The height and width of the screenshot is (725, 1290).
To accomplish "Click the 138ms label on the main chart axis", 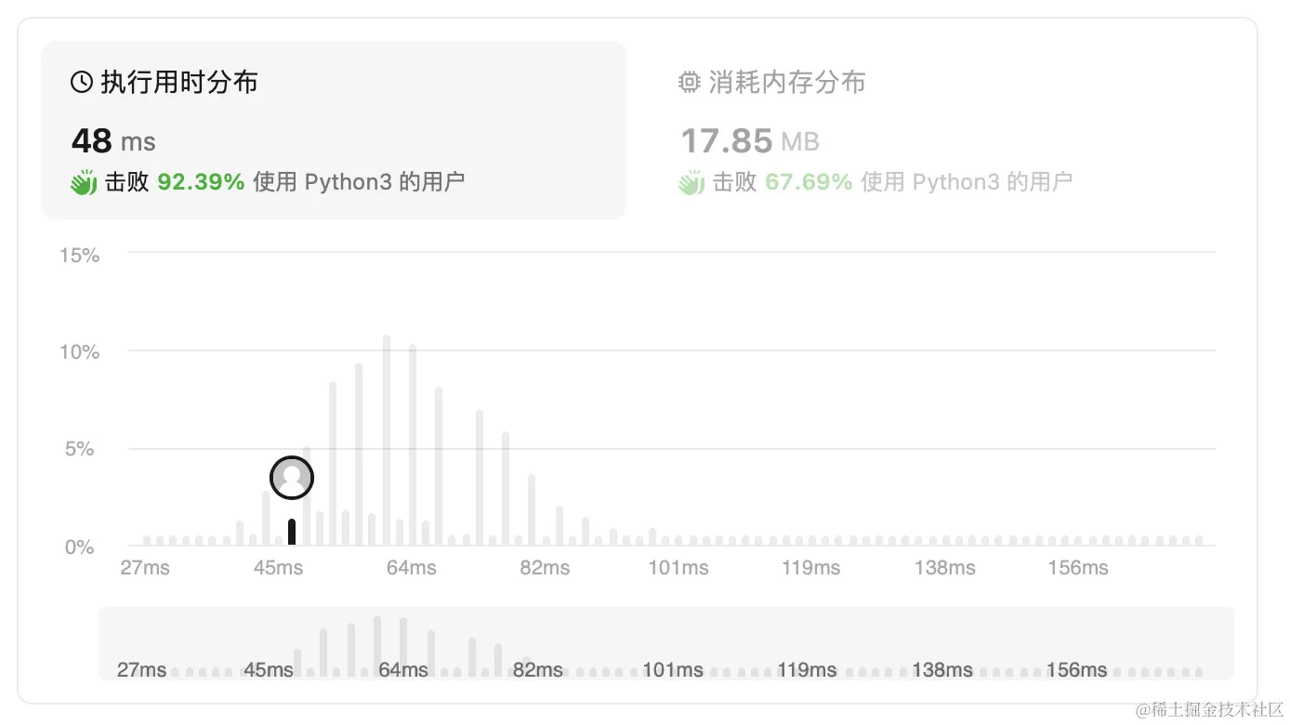I will point(945,568).
